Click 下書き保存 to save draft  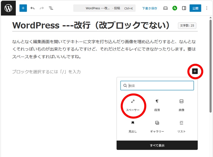(x=150, y=8)
